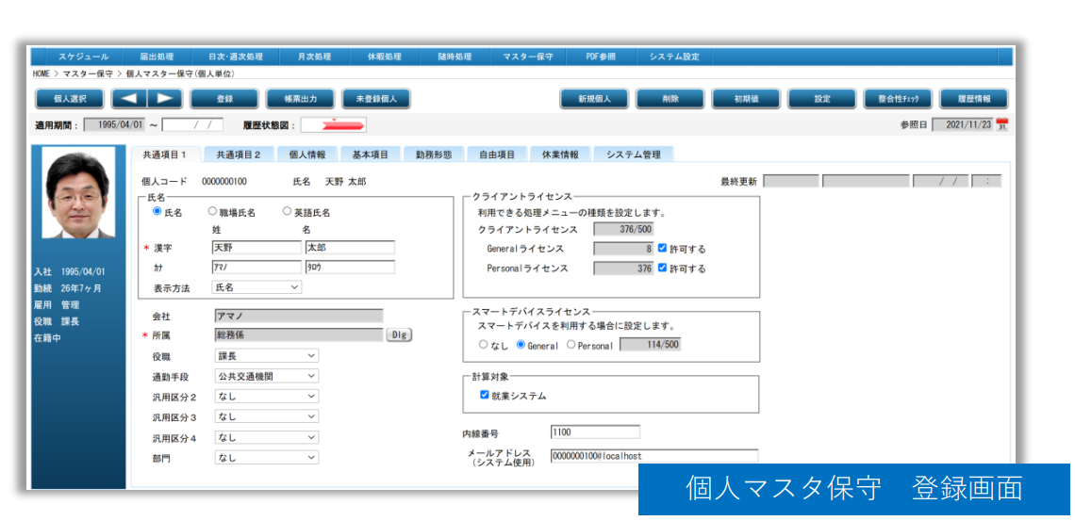Click the 新規個人 button
Image resolution: width=1075 pixels, height=521 pixels.
(x=594, y=98)
